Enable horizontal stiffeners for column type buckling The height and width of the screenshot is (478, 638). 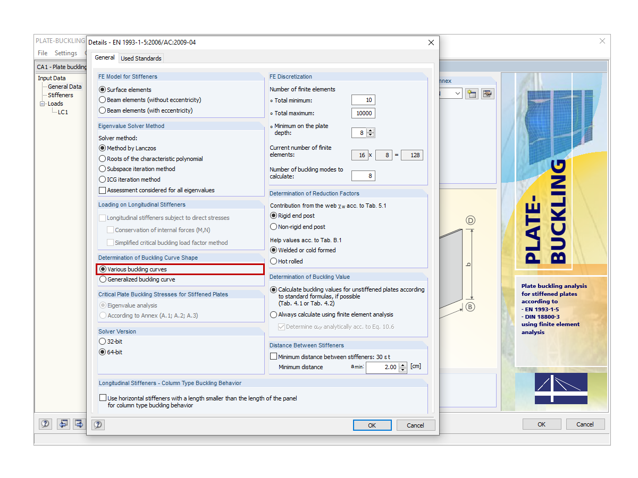click(103, 397)
